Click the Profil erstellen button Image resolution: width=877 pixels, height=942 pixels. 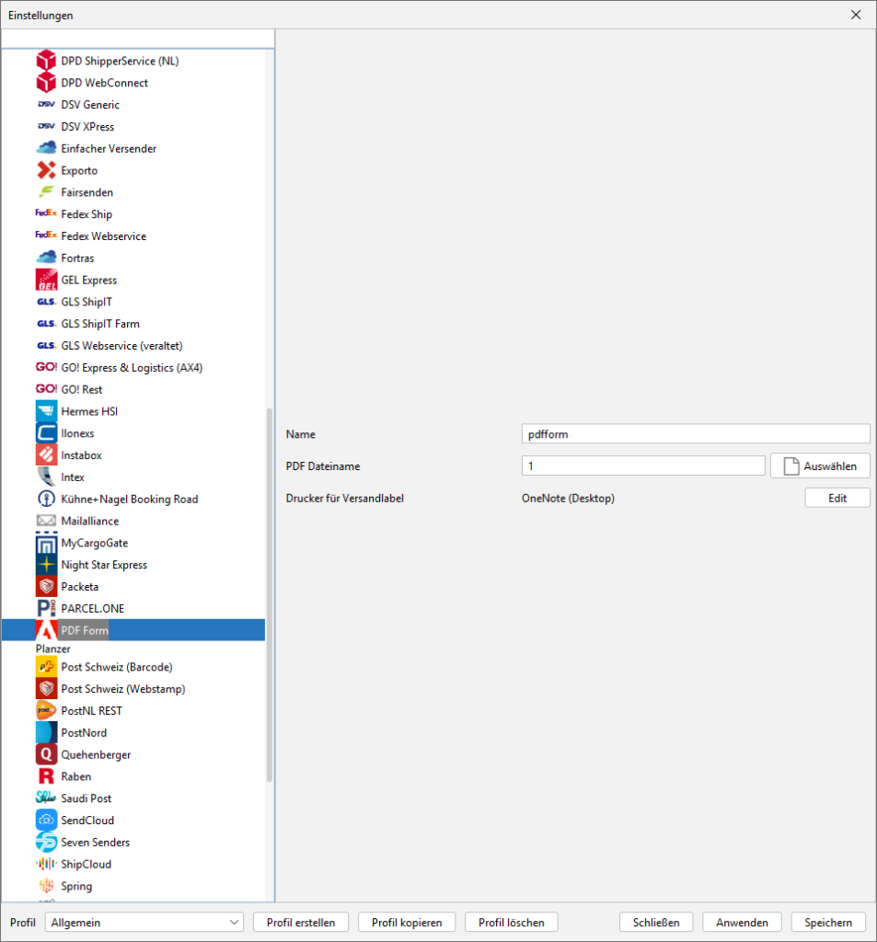click(300, 923)
